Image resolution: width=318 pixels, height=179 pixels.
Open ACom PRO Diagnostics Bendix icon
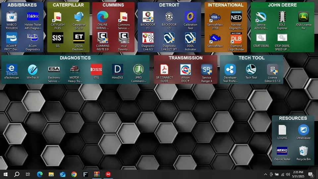[12, 42]
